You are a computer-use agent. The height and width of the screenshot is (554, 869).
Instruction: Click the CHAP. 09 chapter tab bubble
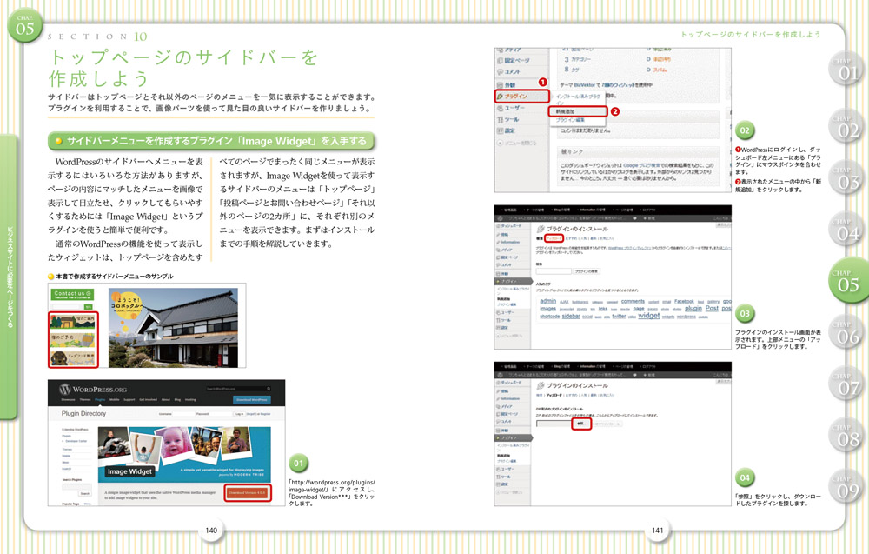848,487
